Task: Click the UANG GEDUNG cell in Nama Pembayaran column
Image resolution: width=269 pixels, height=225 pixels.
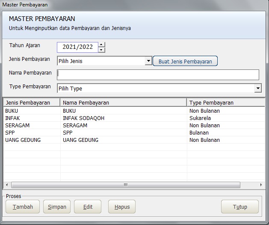Action: (x=80, y=140)
